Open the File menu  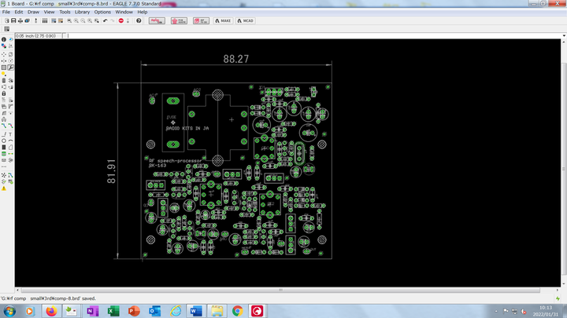pos(6,13)
